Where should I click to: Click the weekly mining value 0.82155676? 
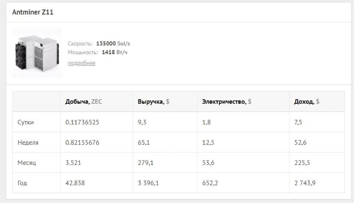(82, 143)
